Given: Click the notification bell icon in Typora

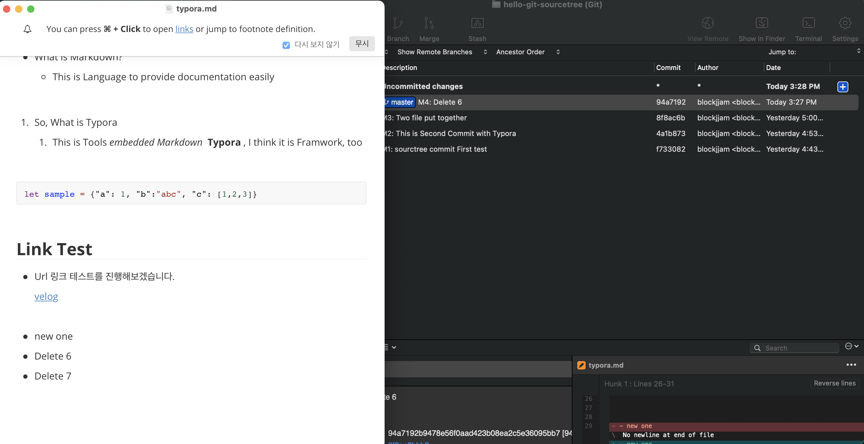Looking at the screenshot, I should pyautogui.click(x=27, y=30).
